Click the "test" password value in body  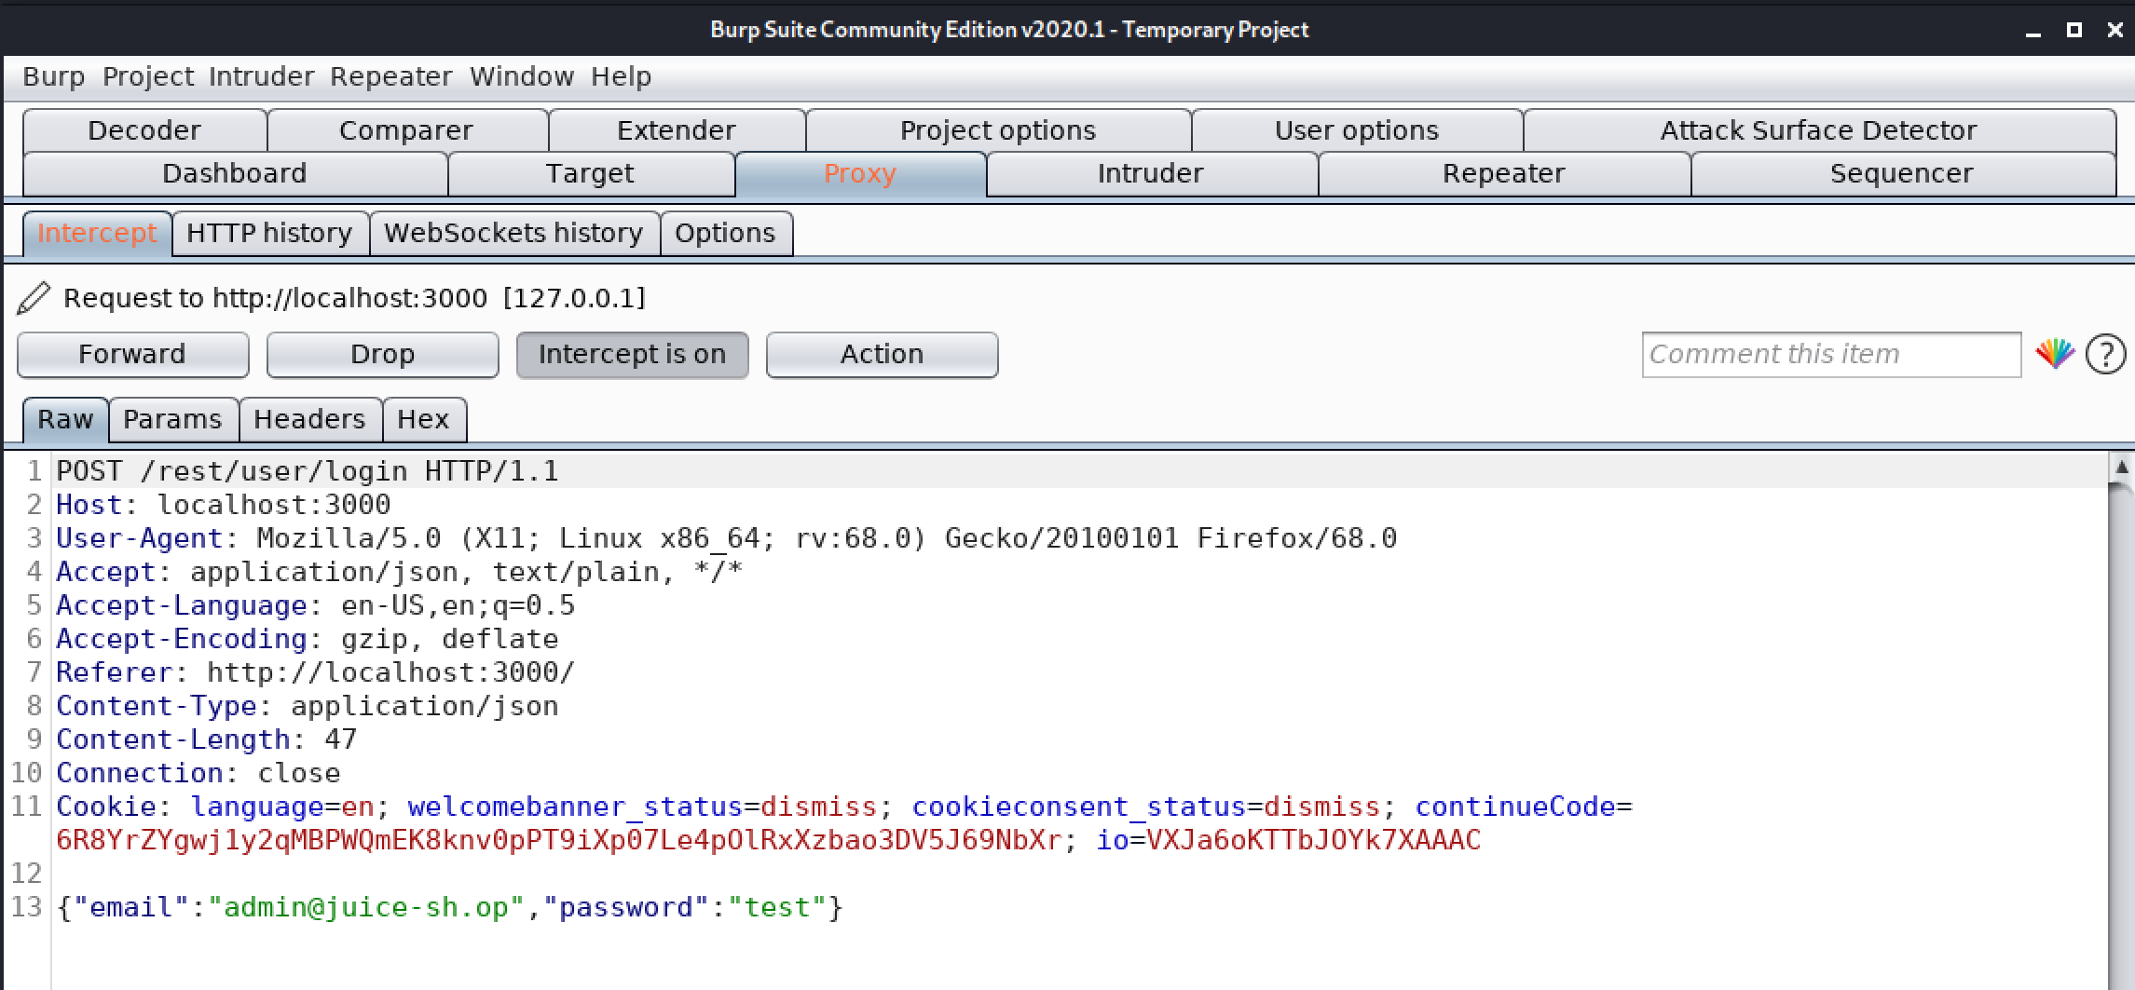[x=778, y=907]
